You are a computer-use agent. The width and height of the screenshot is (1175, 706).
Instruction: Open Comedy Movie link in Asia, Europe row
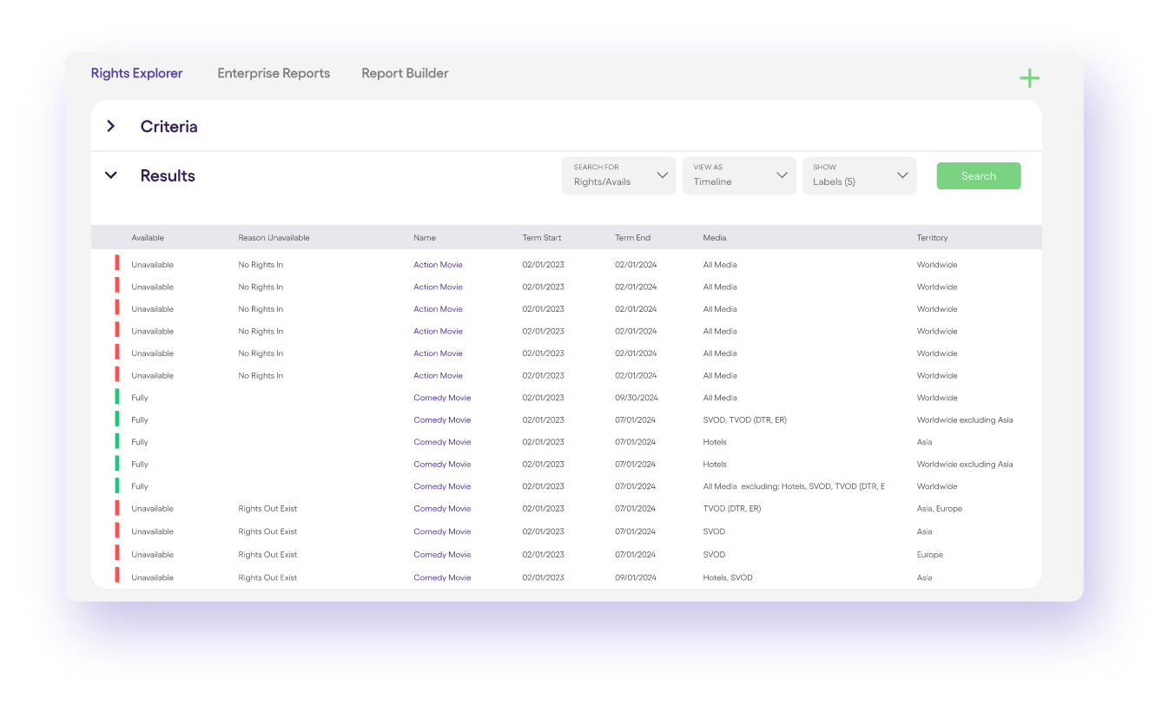442,509
